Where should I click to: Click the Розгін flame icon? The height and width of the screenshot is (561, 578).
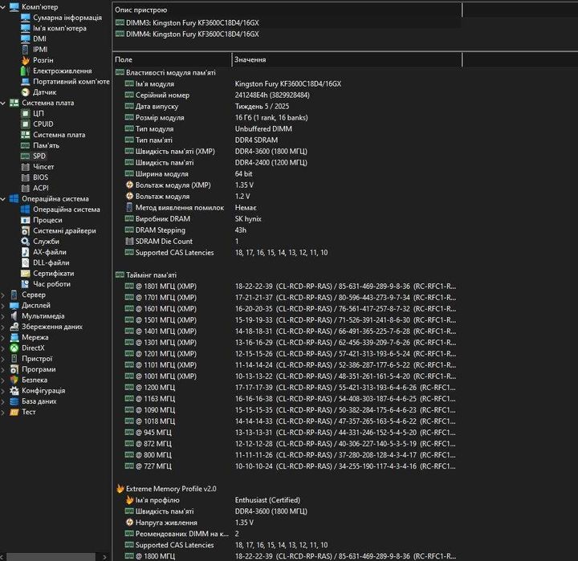click(26, 60)
